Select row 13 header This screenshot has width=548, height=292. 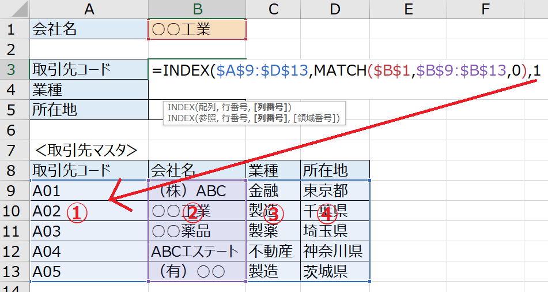pyautogui.click(x=14, y=271)
